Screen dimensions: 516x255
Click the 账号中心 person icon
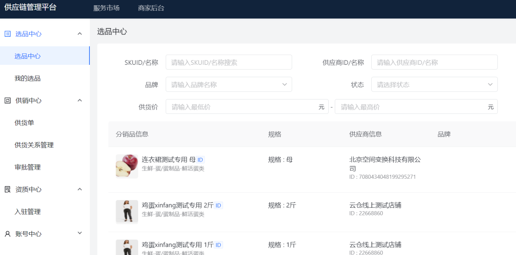(x=8, y=234)
